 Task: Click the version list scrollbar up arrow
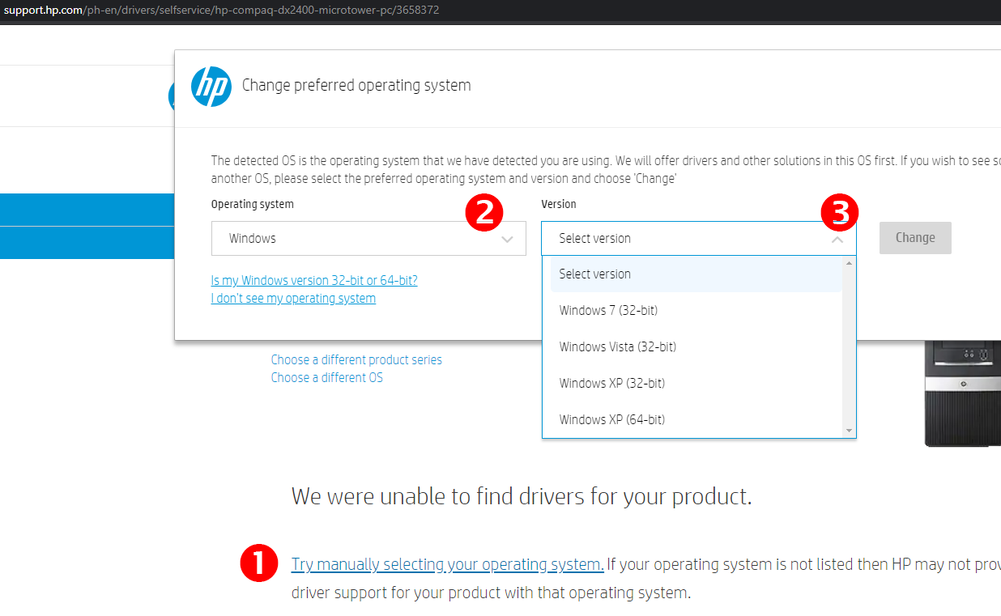pos(849,263)
